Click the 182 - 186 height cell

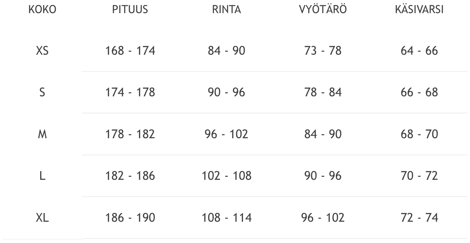pos(130,176)
